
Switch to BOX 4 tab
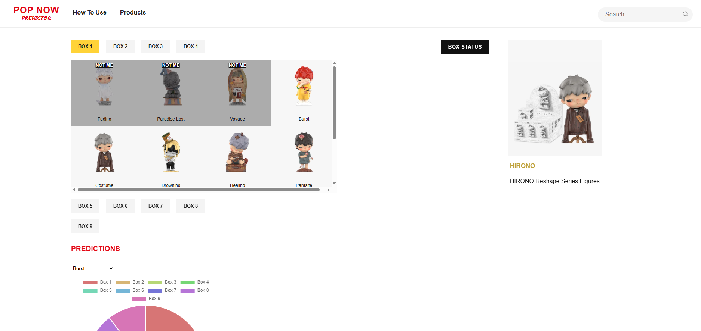pyautogui.click(x=191, y=46)
